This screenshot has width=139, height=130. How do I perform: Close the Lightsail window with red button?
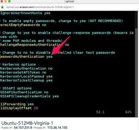pyautogui.click(x=2, y=1)
